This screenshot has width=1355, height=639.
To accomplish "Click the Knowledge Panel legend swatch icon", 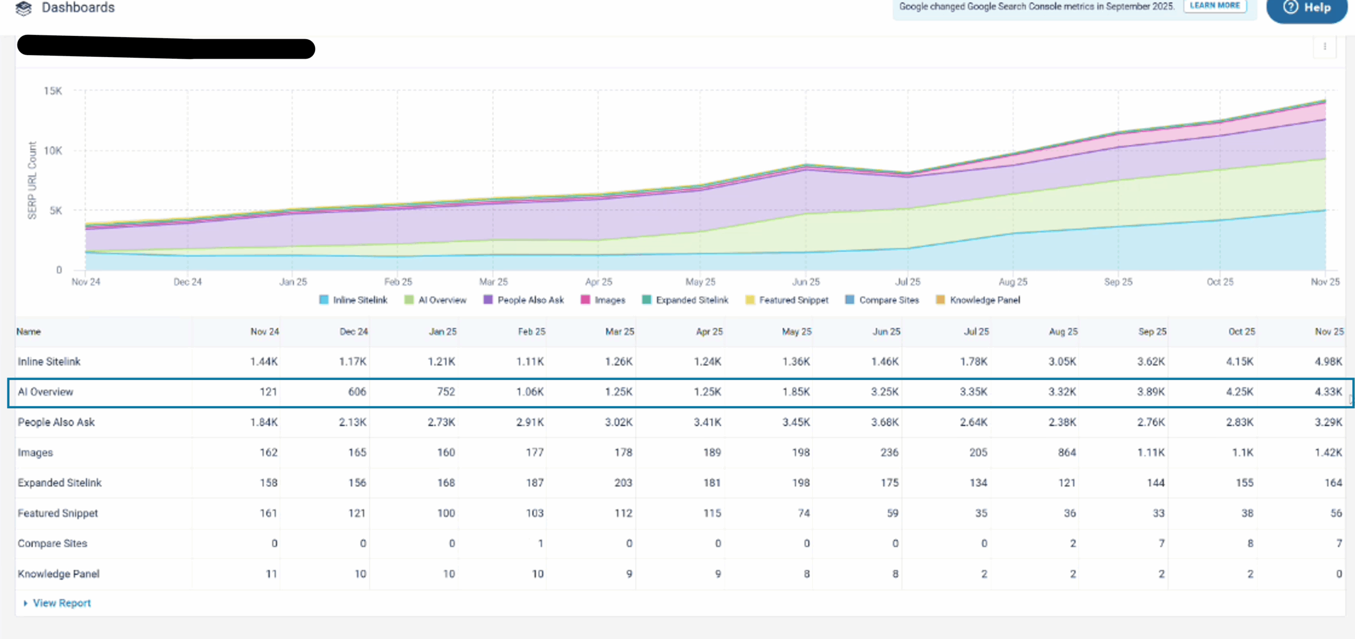I will (940, 300).
